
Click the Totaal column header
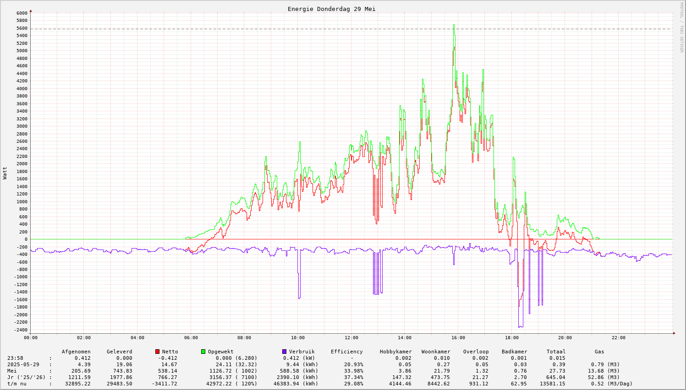[x=556, y=352]
